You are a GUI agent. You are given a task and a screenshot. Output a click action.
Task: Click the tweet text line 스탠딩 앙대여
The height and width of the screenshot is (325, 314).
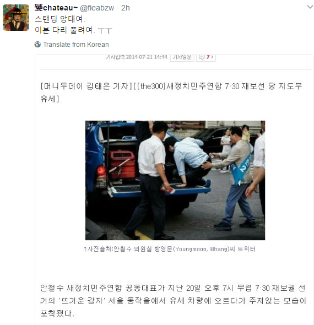coord(60,19)
